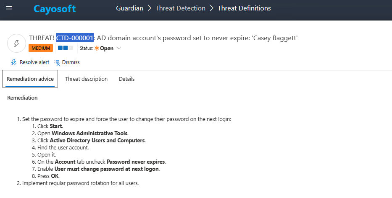
Task: Click the lightning icon beside Resolve alert
Action: click(x=14, y=62)
